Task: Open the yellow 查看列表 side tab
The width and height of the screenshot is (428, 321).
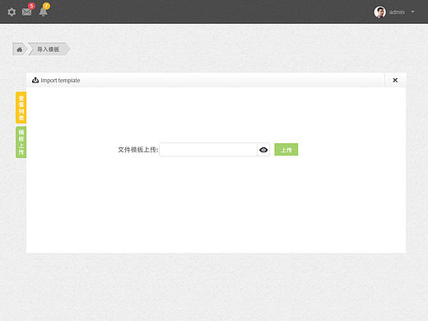Action: (21, 108)
